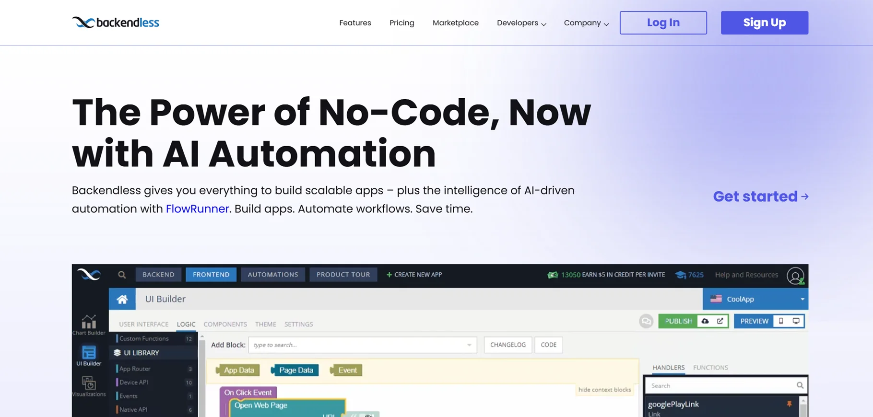Click the On Click Event block
The height and width of the screenshot is (417, 873).
248,393
